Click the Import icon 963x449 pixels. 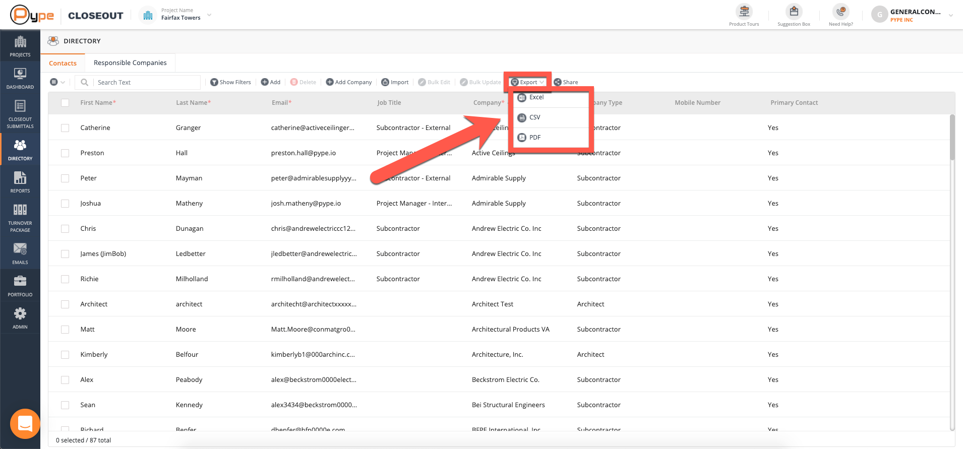coord(385,82)
